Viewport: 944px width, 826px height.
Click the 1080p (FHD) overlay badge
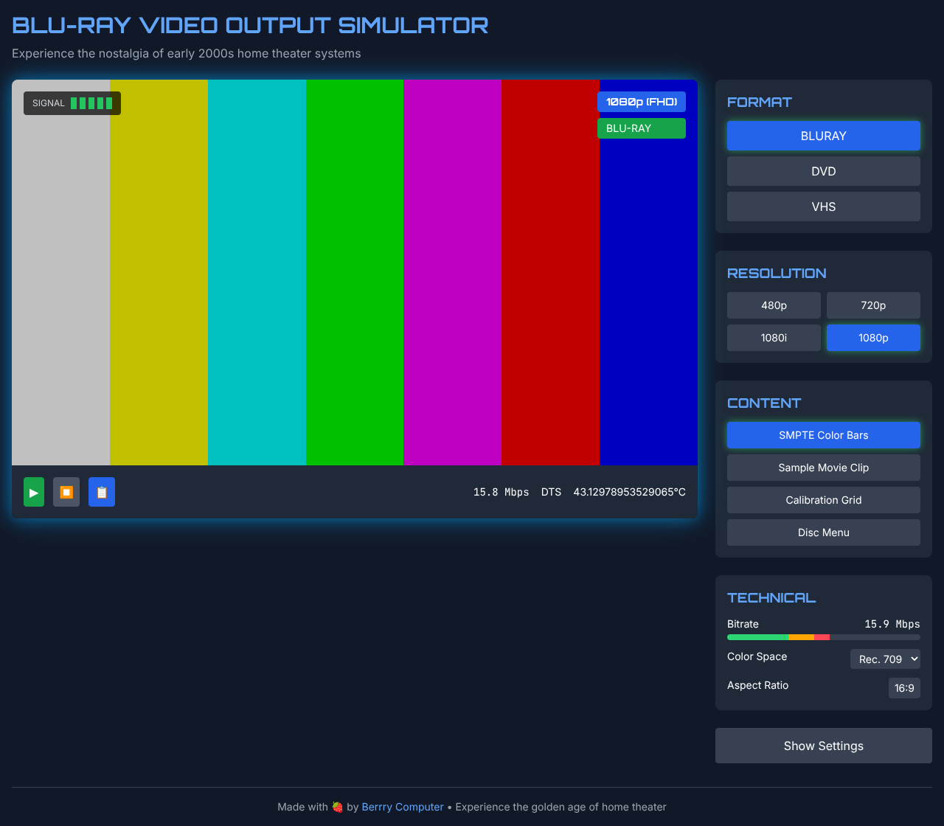(x=641, y=102)
